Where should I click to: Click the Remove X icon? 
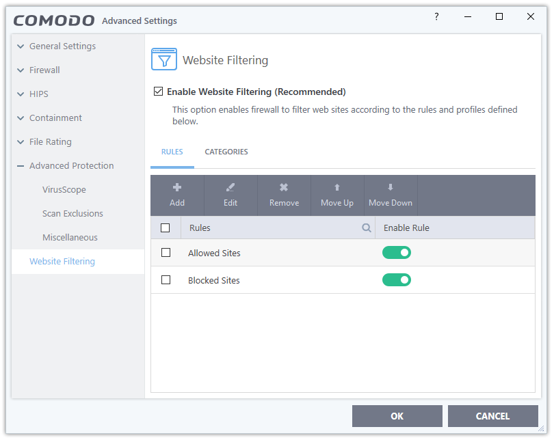coord(284,188)
